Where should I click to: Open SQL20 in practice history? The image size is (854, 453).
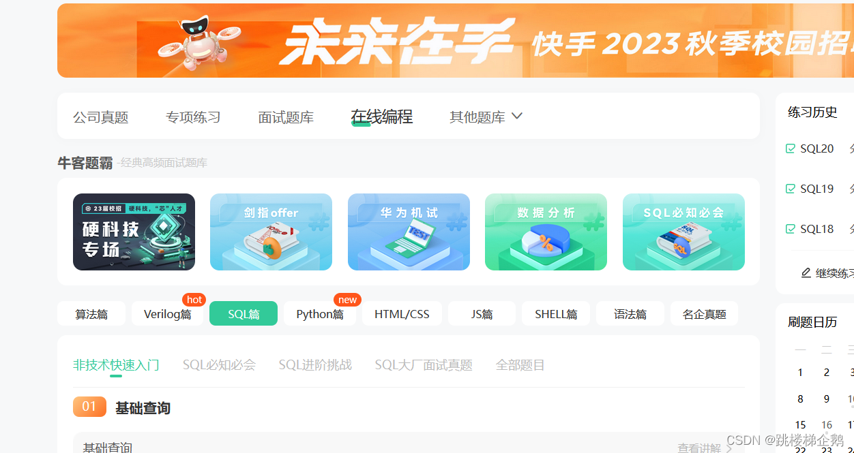(x=817, y=149)
